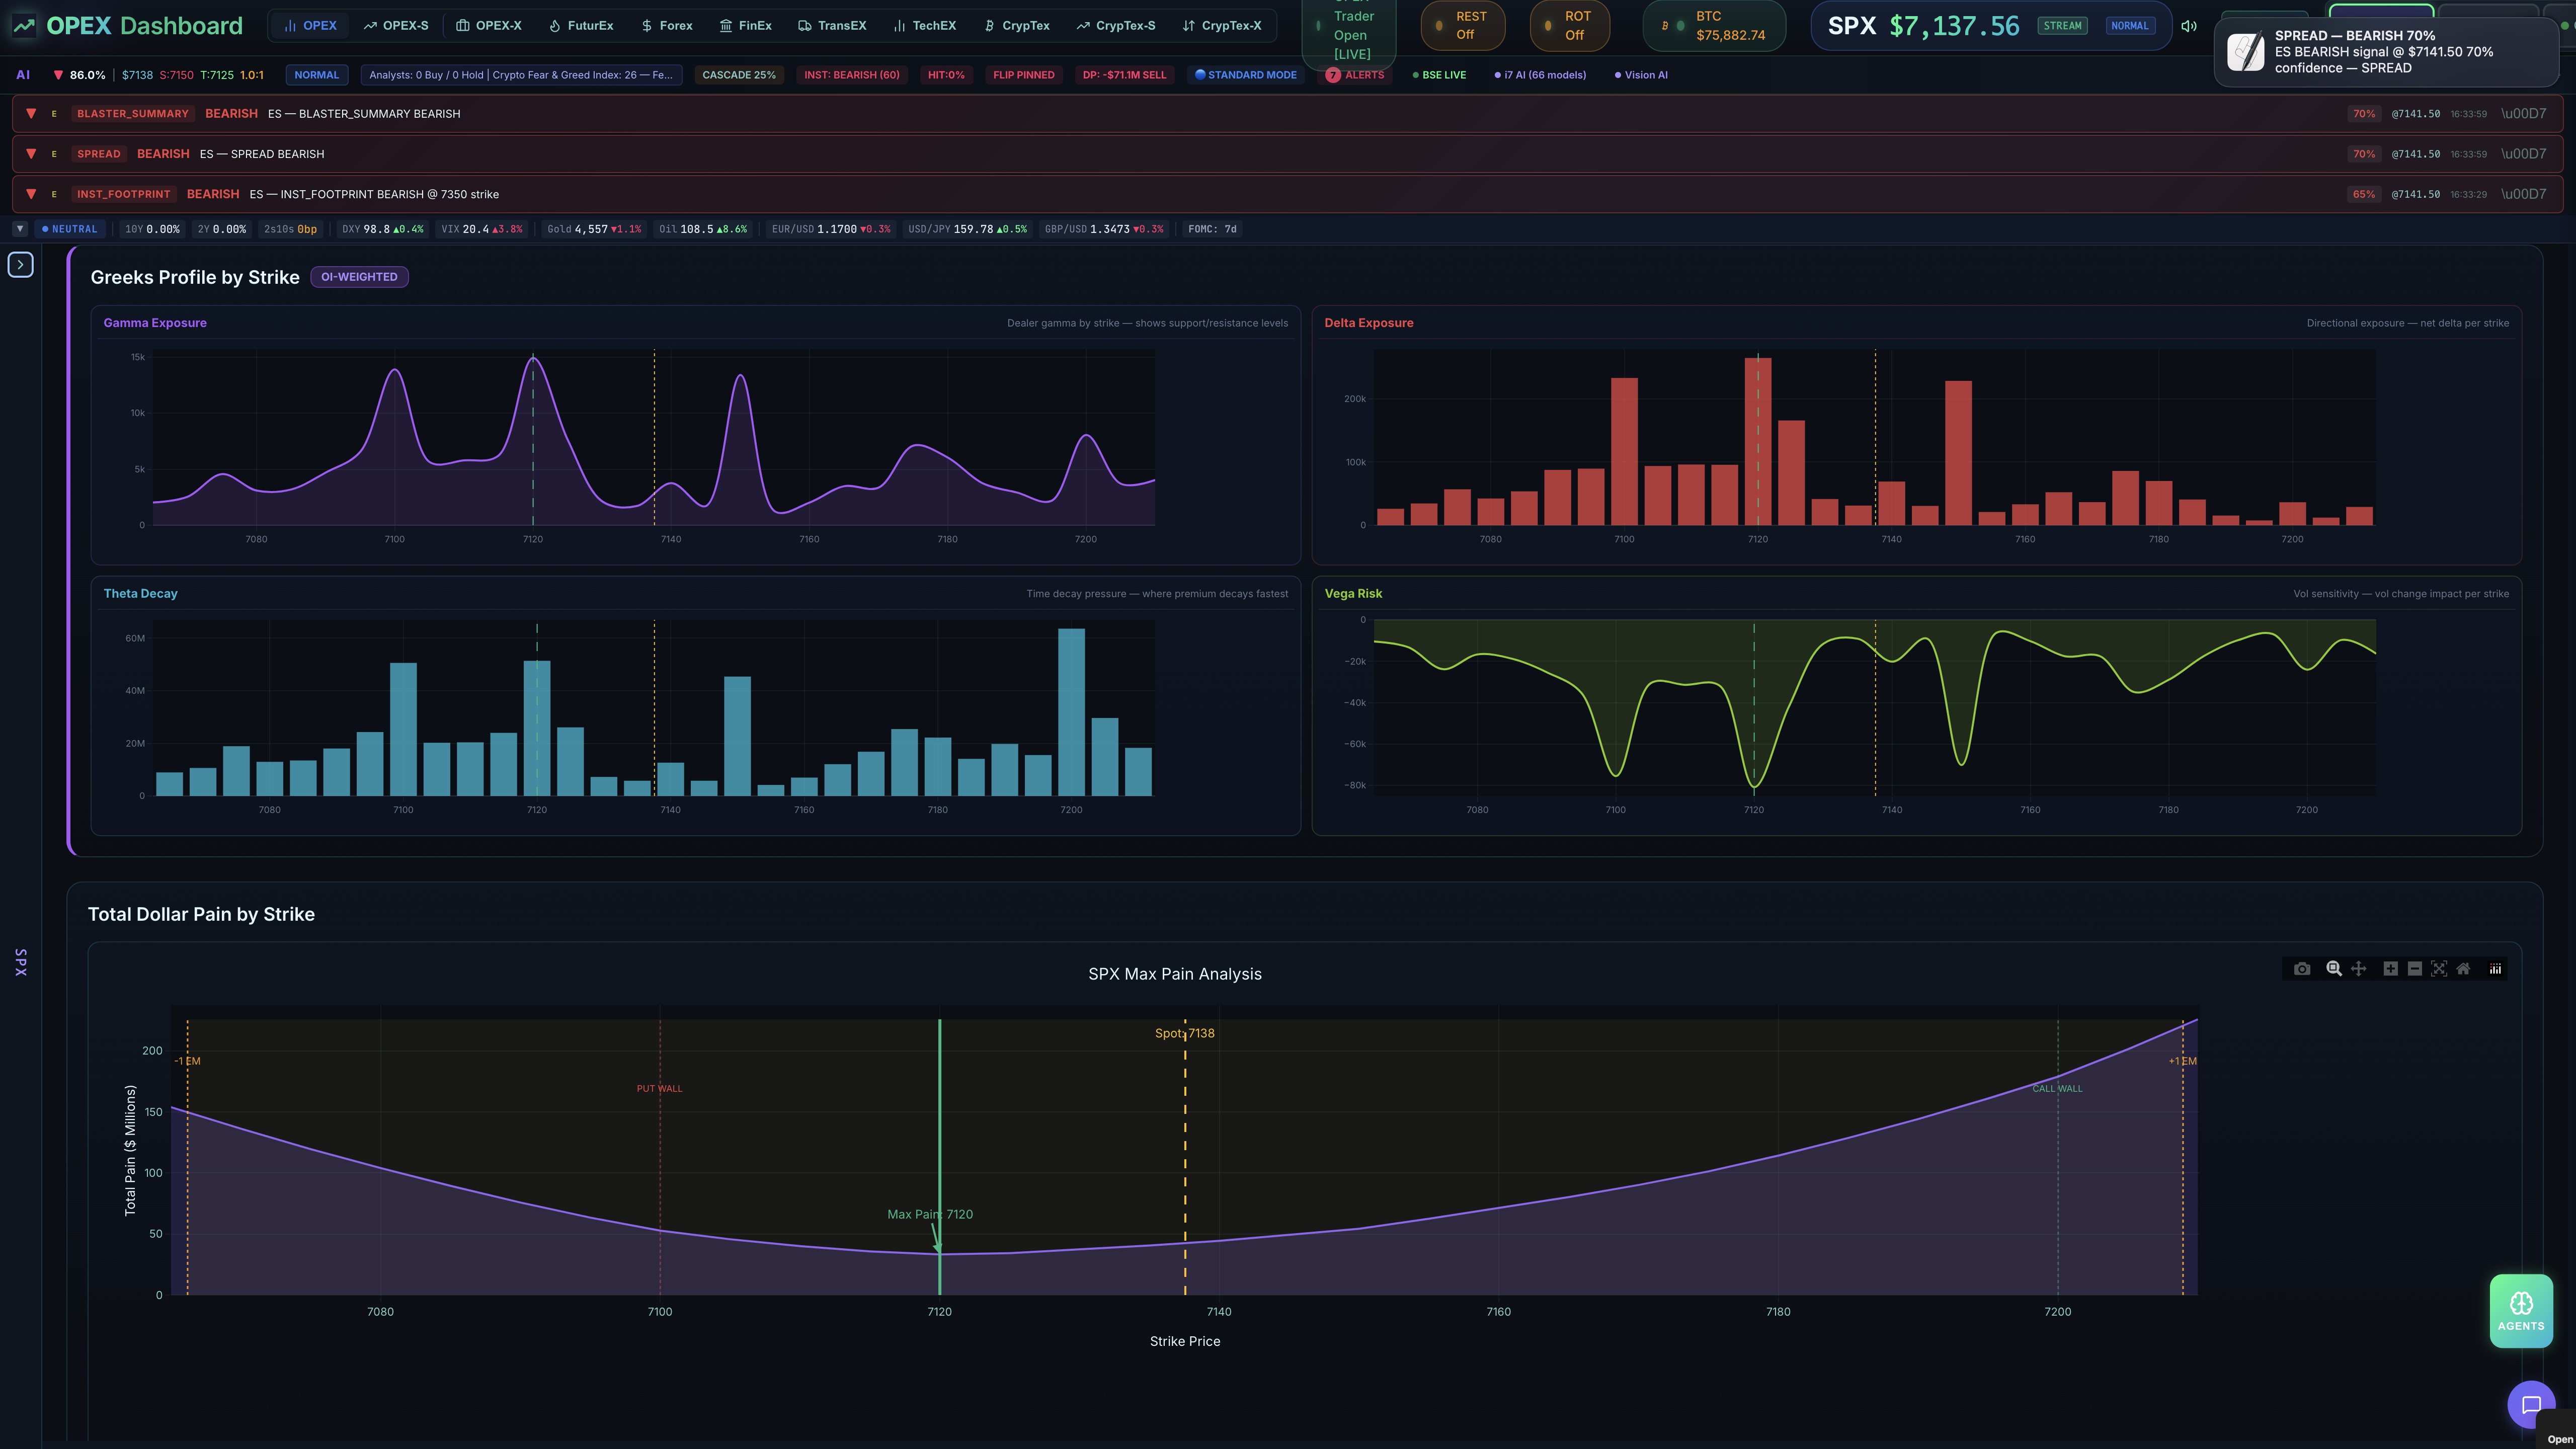This screenshot has width=2576, height=1449.
Task: Switch to the Forex tab
Action: click(667, 26)
